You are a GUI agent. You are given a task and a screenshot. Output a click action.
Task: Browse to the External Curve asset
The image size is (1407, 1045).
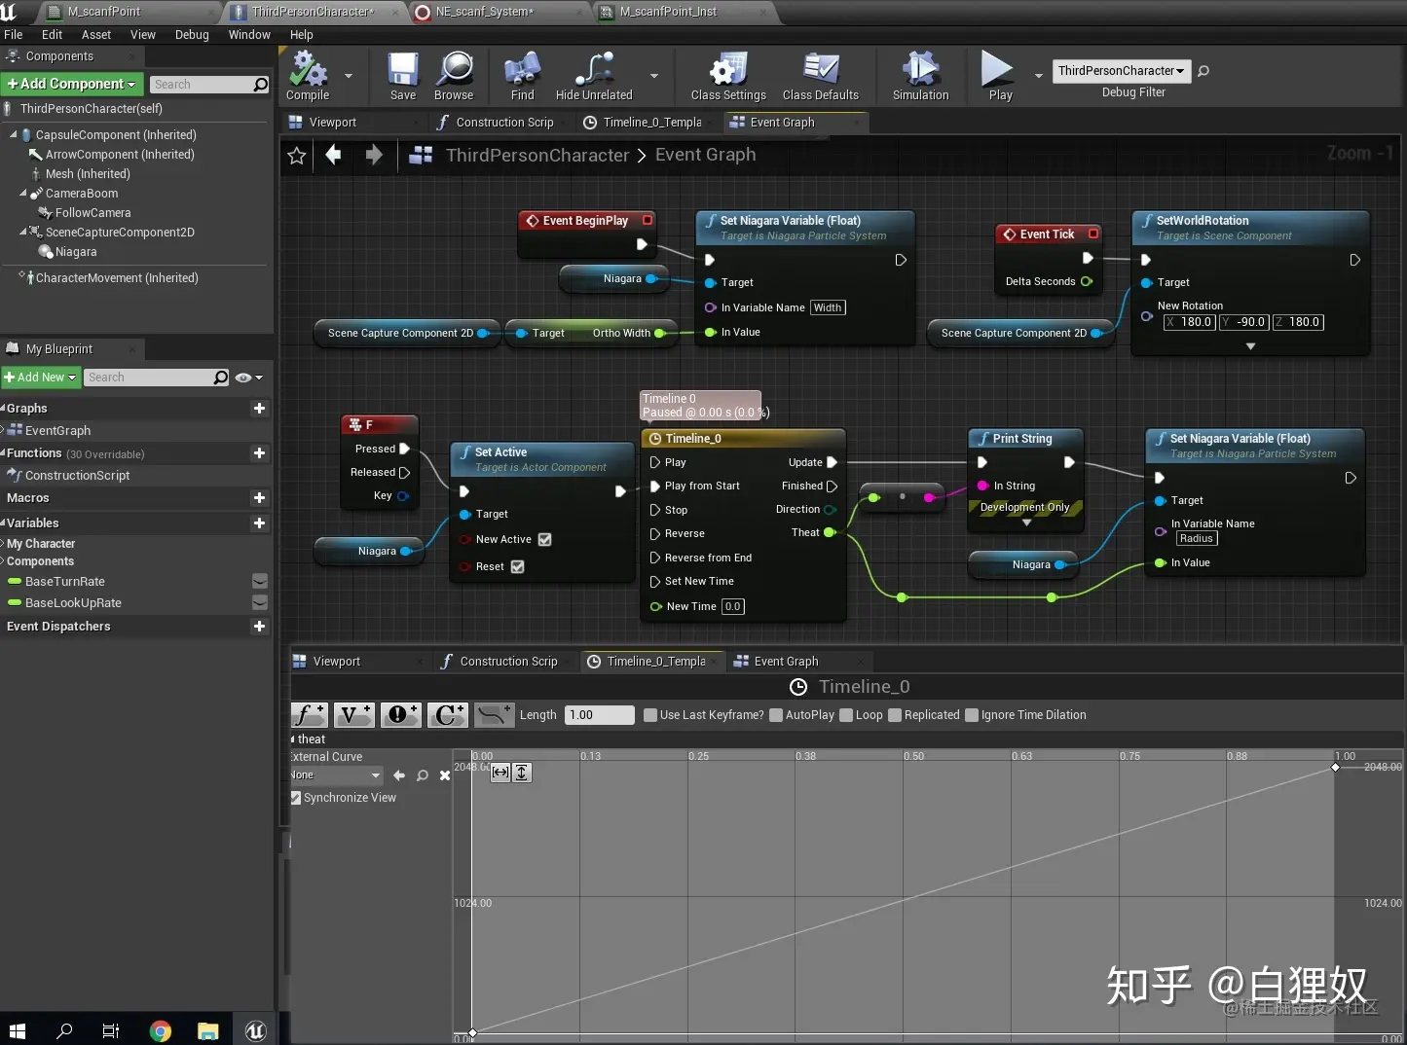[423, 775]
